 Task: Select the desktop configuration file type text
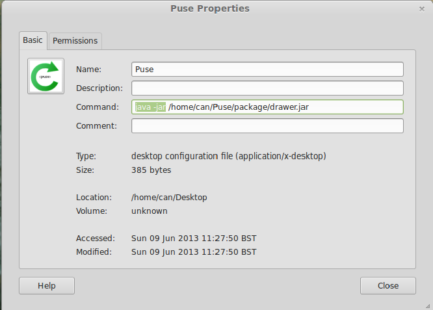tap(229, 156)
